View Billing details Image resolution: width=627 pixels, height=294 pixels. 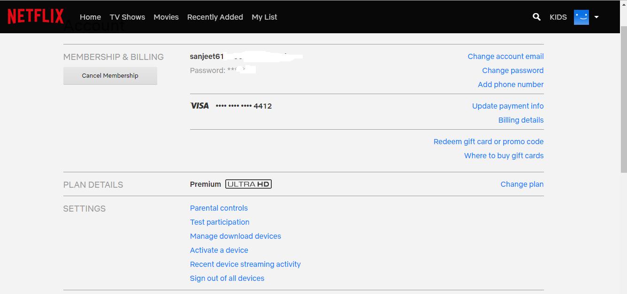coord(521,120)
